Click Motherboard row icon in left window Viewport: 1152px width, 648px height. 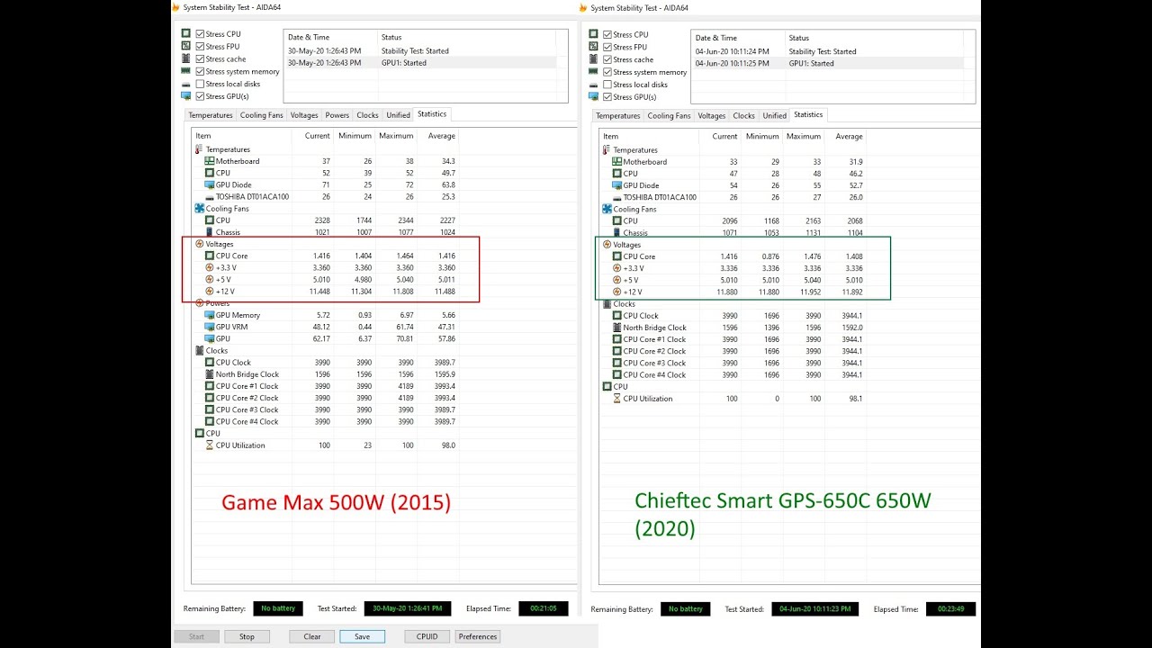click(210, 161)
